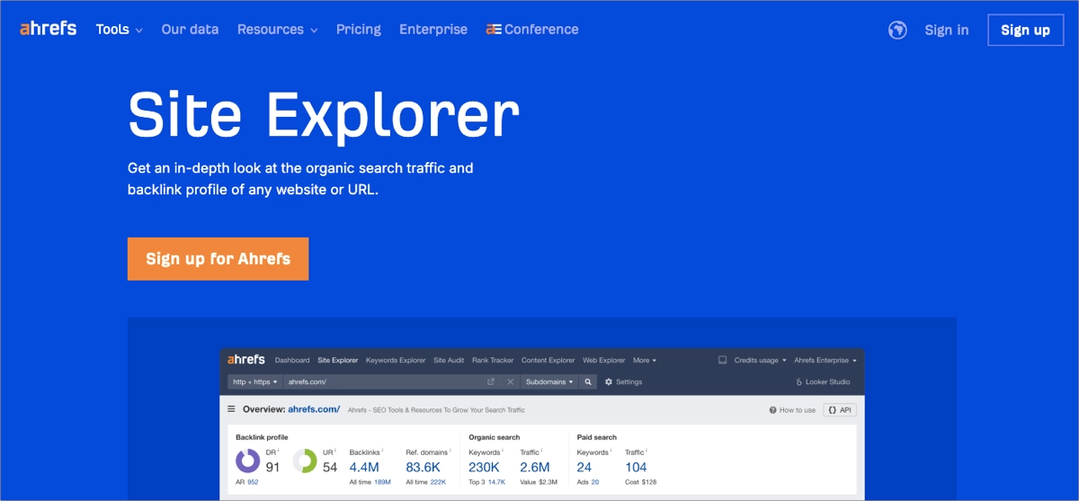Open the globe language selector
Image resolution: width=1079 pixels, height=501 pixels.
click(x=896, y=30)
